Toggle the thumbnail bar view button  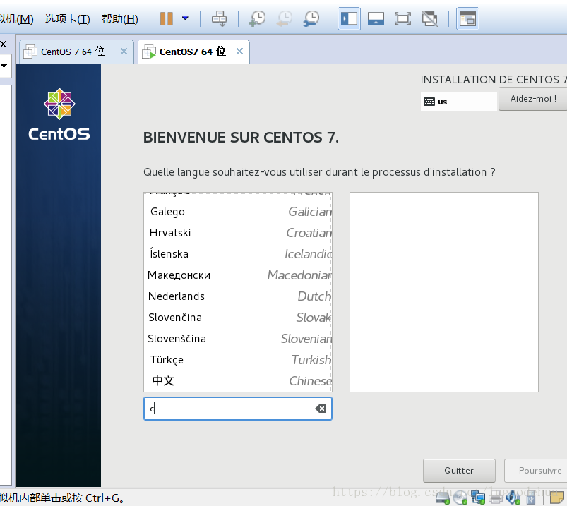[376, 19]
